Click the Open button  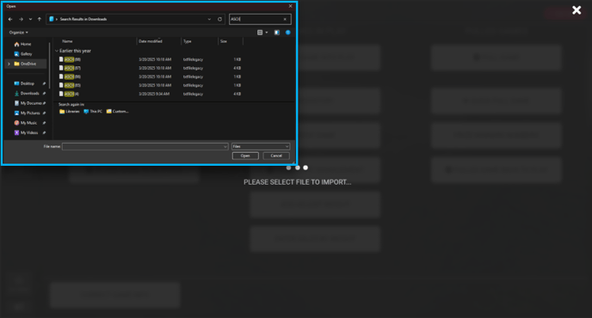coord(245,156)
